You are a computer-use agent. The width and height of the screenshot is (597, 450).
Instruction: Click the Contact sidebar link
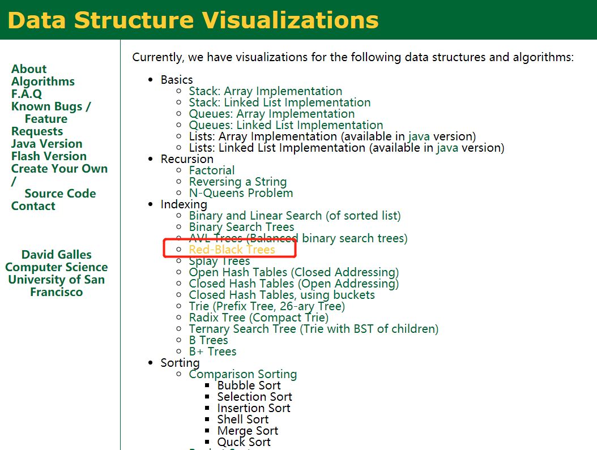point(33,206)
